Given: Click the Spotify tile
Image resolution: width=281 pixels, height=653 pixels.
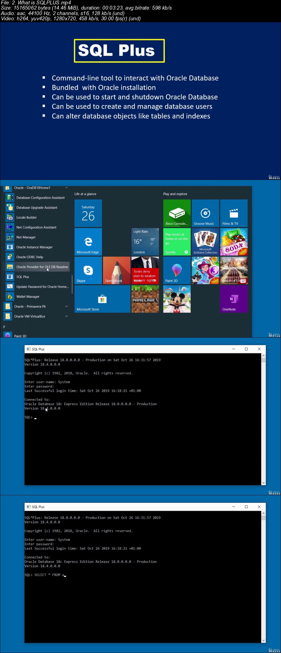Looking at the screenshot, I should 177,242.
